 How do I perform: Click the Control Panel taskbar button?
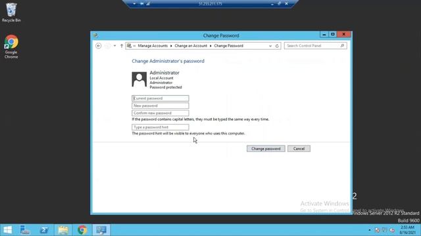coord(101,230)
